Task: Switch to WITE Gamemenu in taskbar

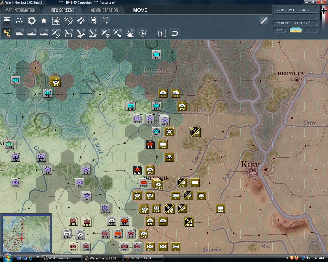Action: coord(61,258)
